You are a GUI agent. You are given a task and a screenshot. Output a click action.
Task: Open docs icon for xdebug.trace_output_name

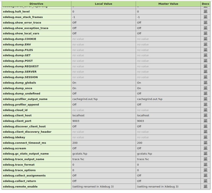pos(205,159)
